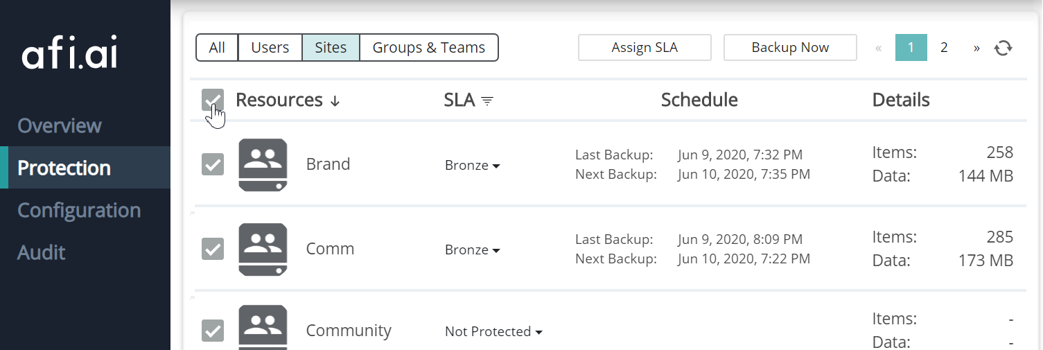Go to next page using » arrow
Viewport: 1043px width, 350px height.
[976, 48]
